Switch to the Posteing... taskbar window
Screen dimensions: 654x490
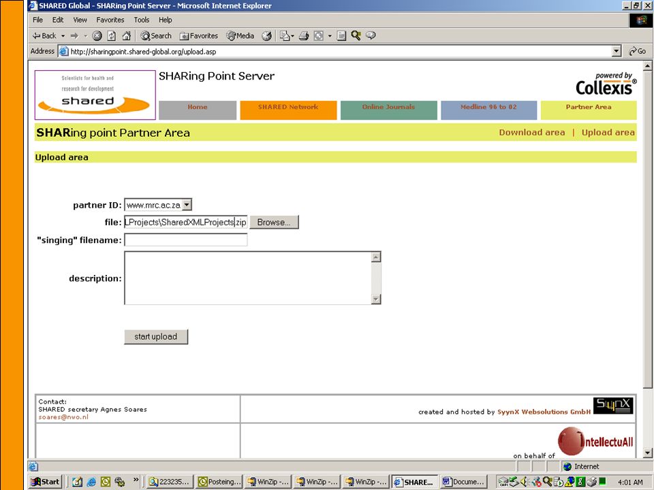[x=219, y=482]
